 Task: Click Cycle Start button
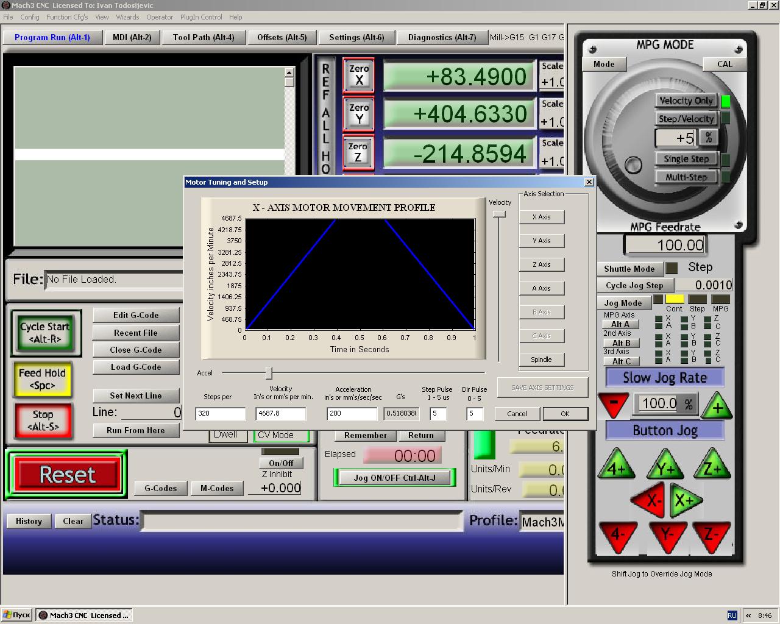pos(45,333)
